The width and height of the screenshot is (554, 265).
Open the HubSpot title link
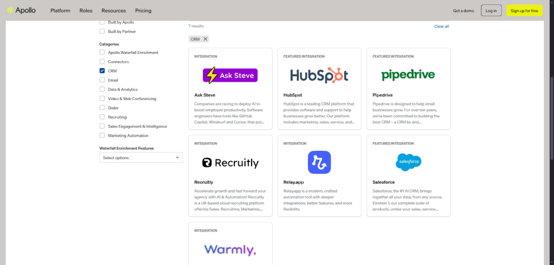[293, 95]
